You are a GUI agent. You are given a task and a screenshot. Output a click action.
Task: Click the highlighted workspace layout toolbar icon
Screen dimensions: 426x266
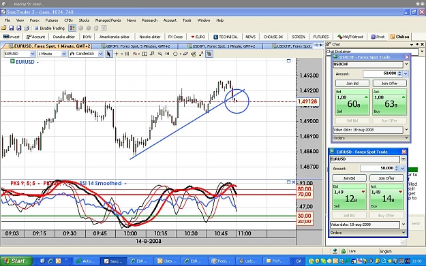(x=72, y=28)
